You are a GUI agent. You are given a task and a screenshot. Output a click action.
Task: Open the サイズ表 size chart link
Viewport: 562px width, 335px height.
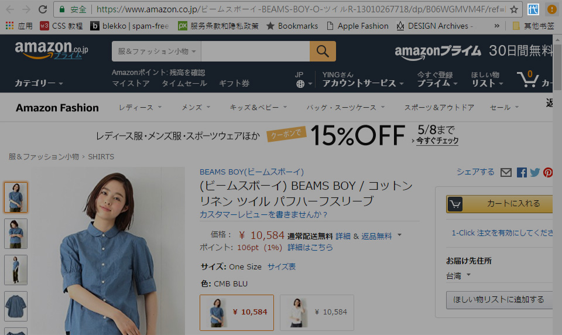[x=282, y=266]
